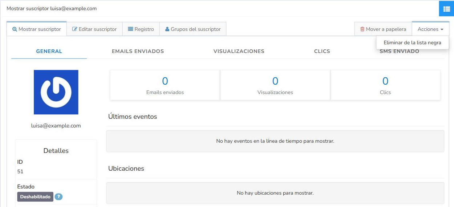Click the Visualizaciones zero counter card

tap(275, 85)
